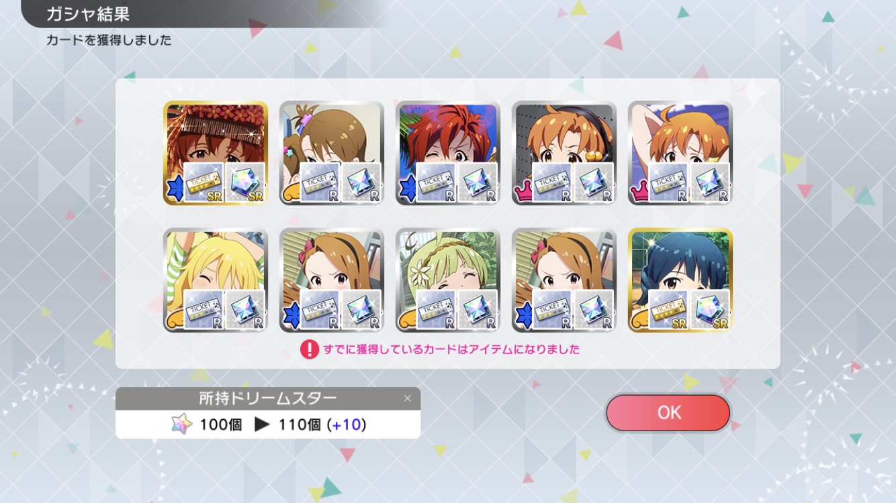The width and height of the screenshot is (896, 503).
Task: Tap the ガシャ結果 header title
Action: point(88,13)
